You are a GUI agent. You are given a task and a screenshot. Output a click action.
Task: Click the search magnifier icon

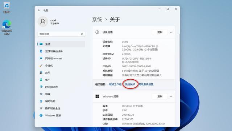[x=82, y=34]
